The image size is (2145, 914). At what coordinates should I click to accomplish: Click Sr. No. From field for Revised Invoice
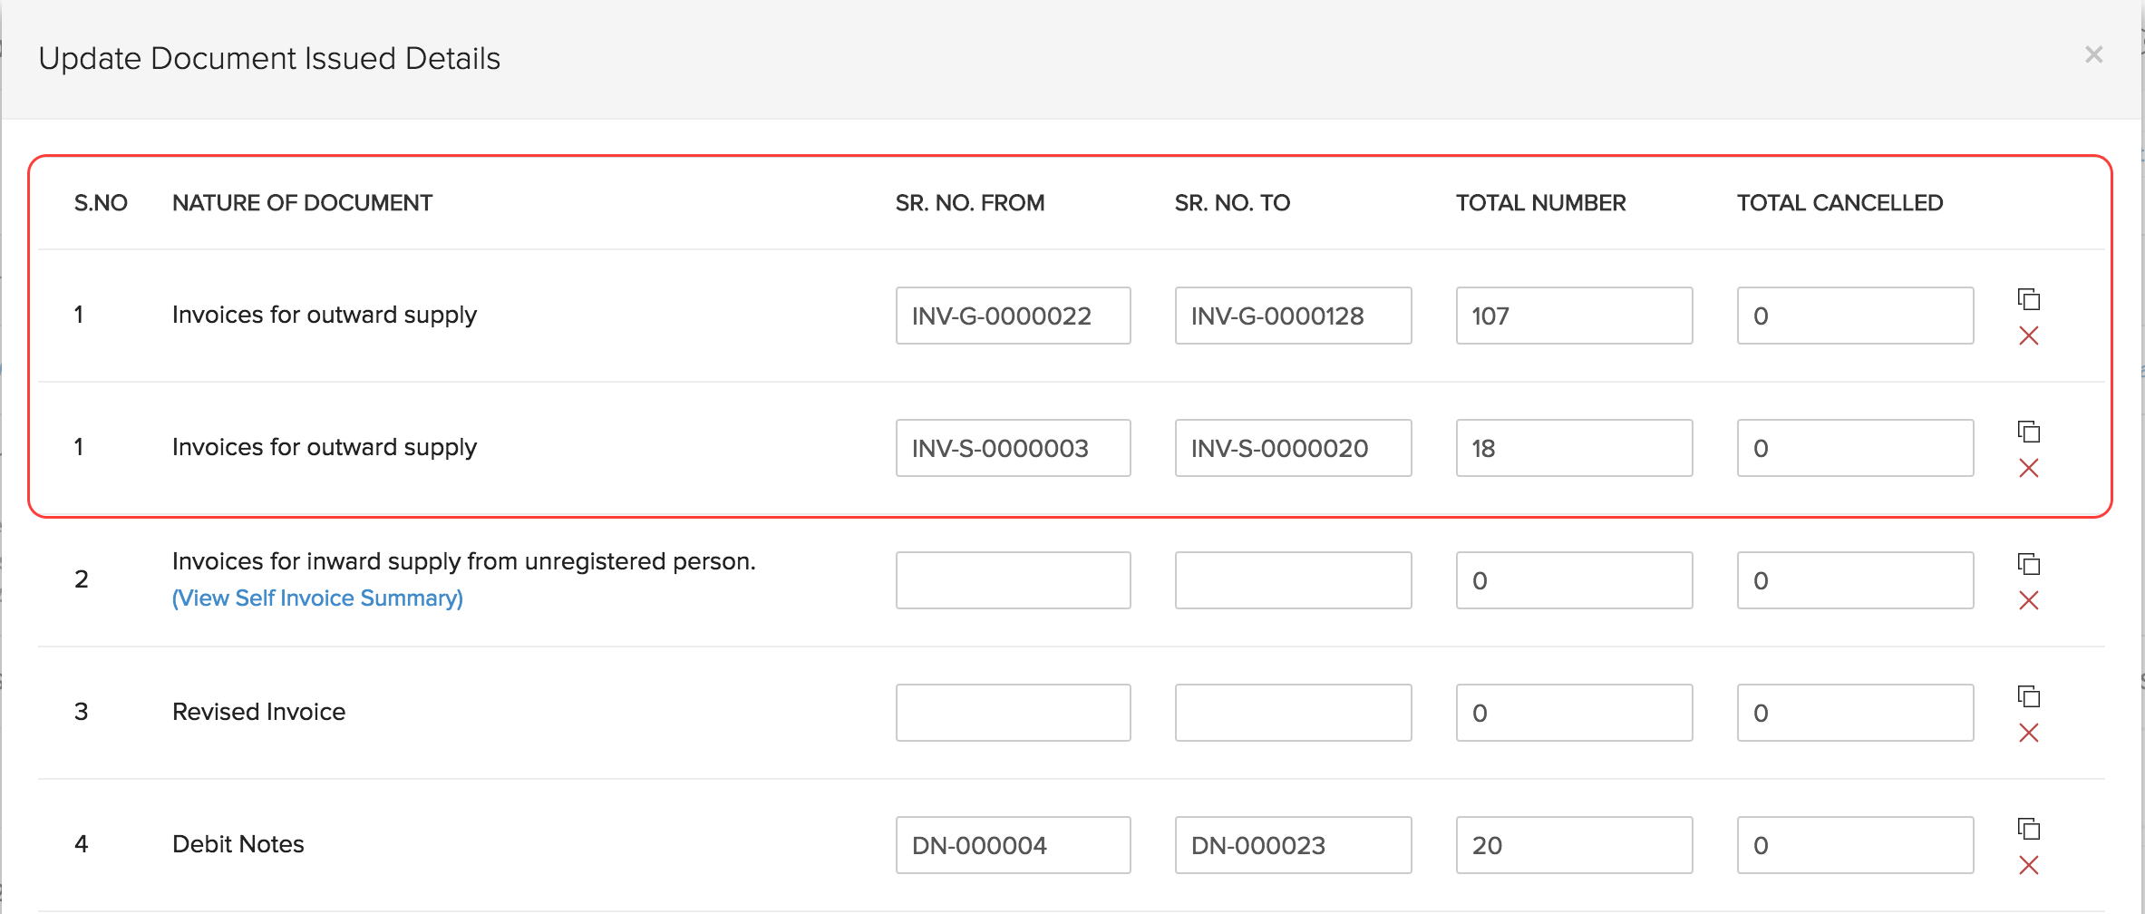(1013, 713)
